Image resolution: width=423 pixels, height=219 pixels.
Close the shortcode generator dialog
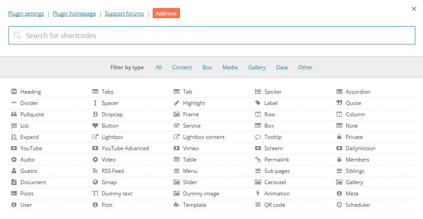pos(414,9)
